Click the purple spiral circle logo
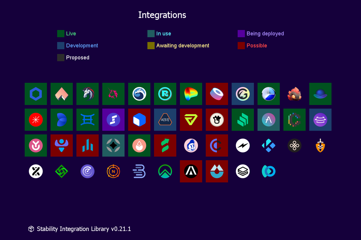 [88, 171]
